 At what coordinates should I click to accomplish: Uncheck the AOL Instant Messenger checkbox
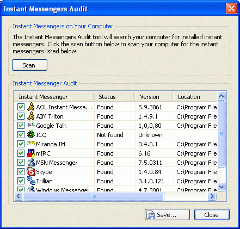[21, 107]
